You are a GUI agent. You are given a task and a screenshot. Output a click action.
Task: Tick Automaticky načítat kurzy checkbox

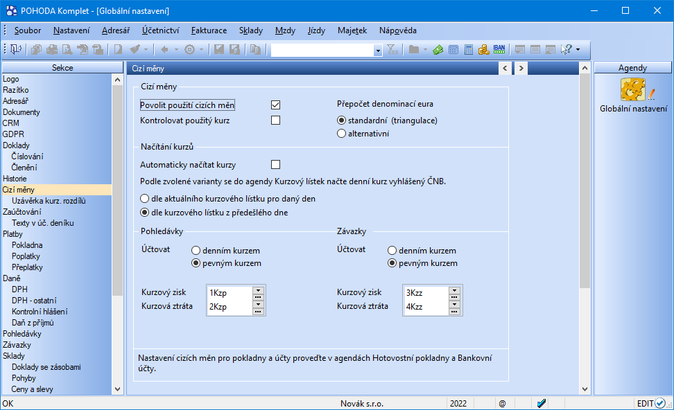275,164
